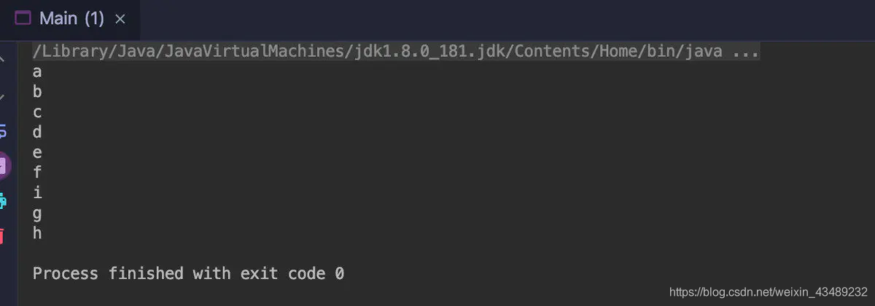Screen dimensions: 875x306
Task: Click the output line 'd'
Action: [x=37, y=133]
